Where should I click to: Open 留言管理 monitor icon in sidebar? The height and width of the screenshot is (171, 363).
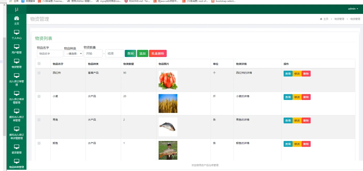(x=17, y=147)
